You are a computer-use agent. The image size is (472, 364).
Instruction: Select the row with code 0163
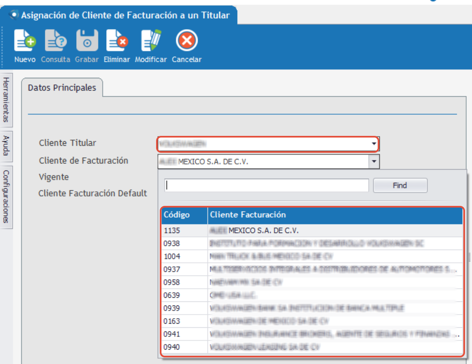(312, 321)
